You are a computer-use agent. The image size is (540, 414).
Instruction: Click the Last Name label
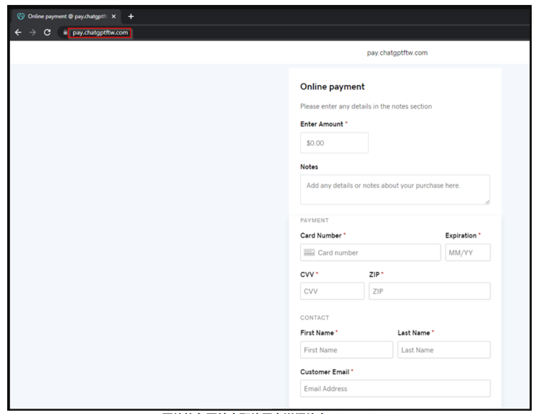[x=413, y=333]
